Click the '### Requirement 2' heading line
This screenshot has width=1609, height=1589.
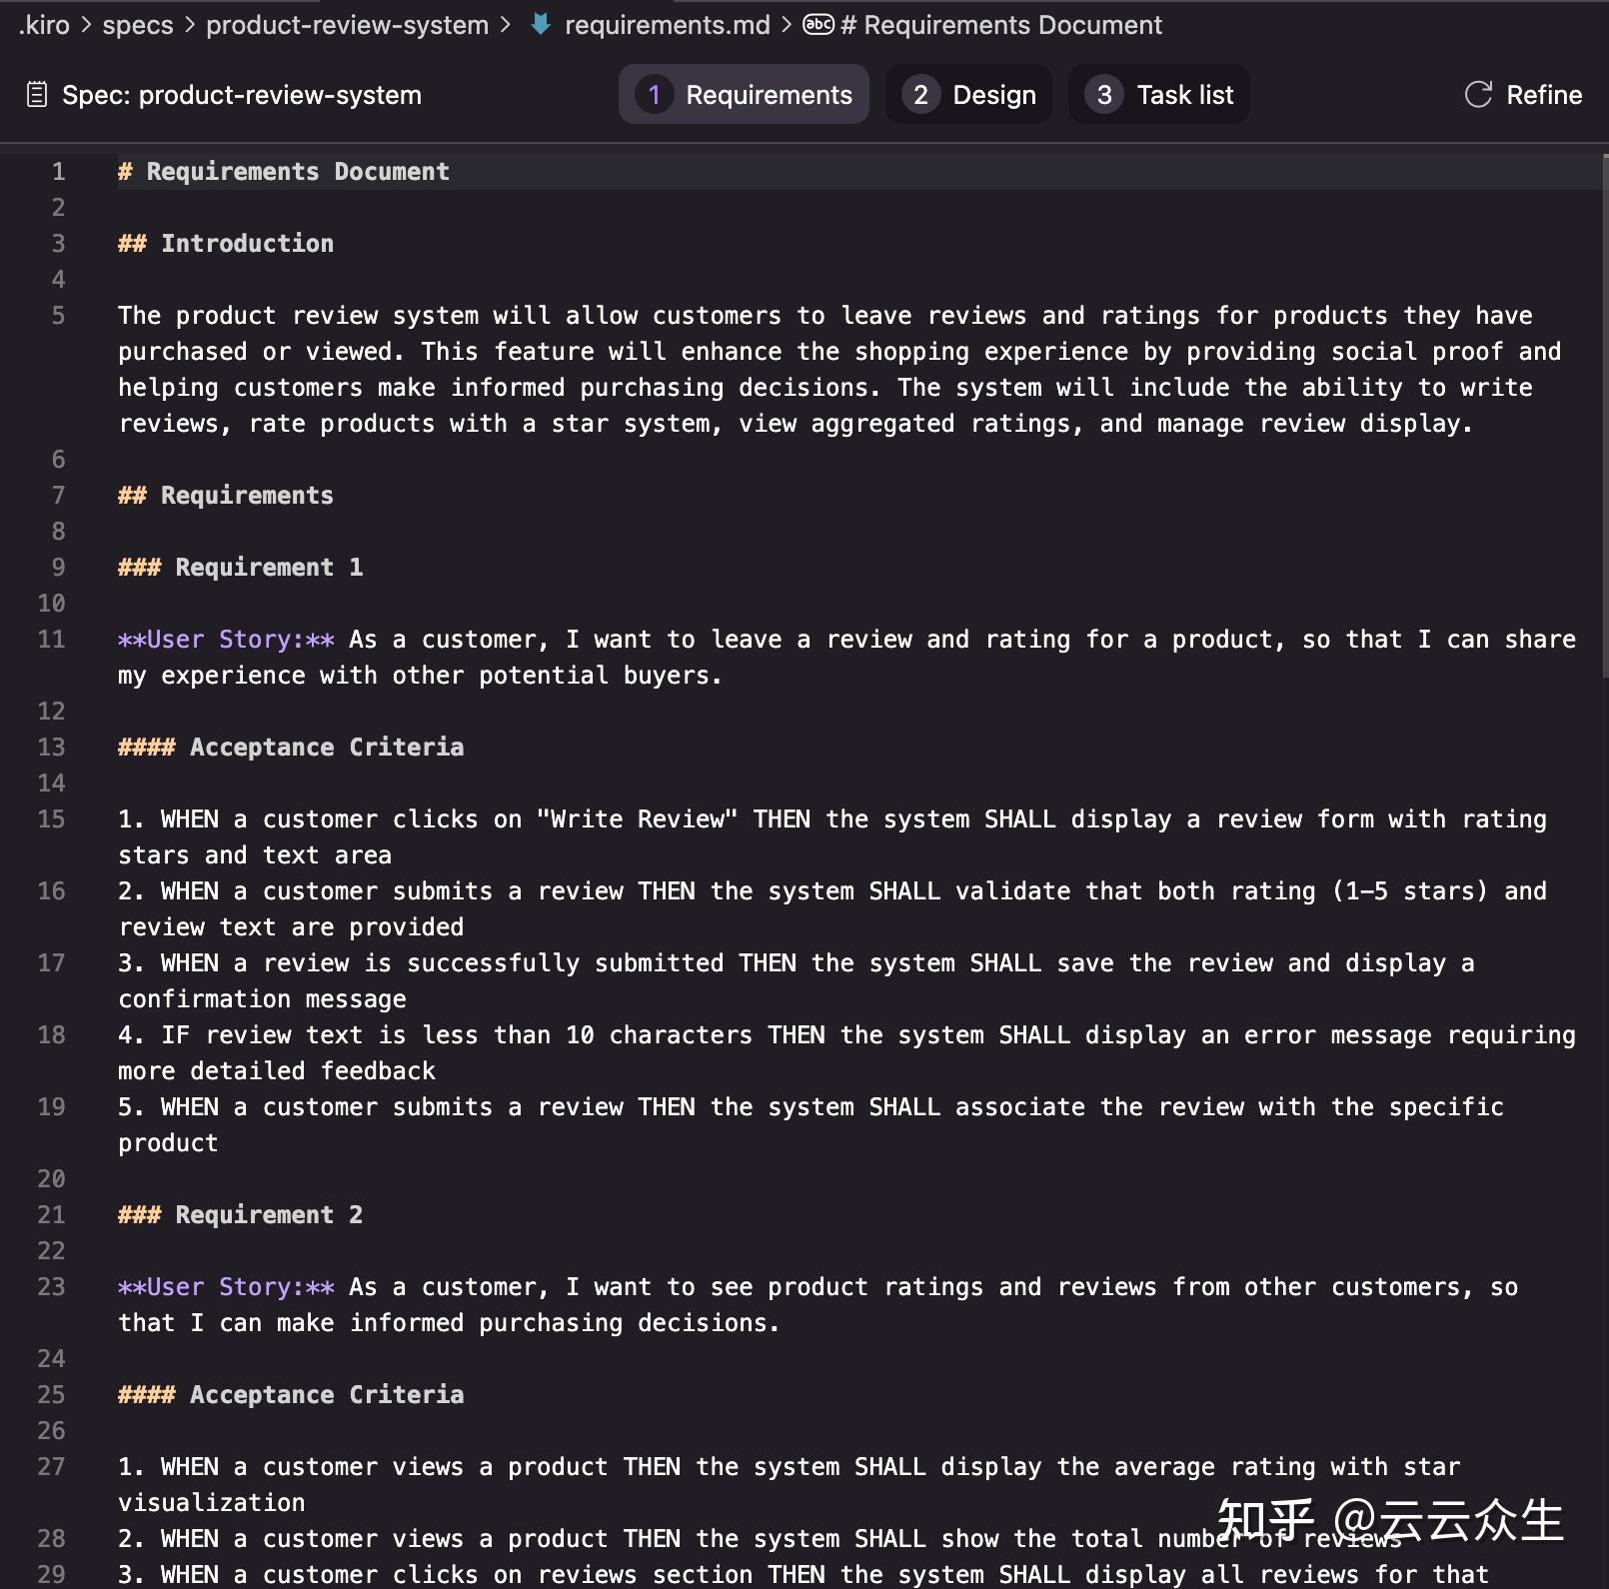tap(240, 1215)
